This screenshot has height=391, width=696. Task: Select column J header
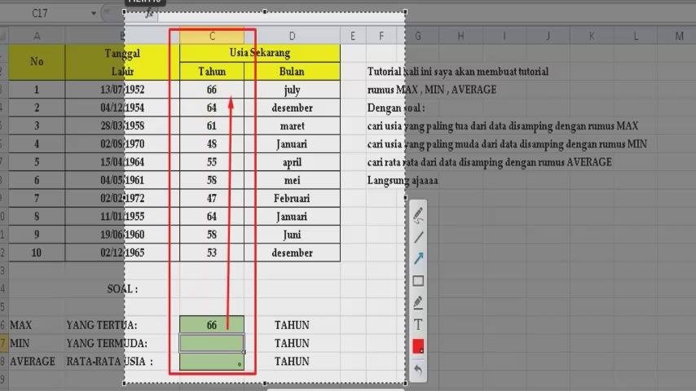pos(548,36)
